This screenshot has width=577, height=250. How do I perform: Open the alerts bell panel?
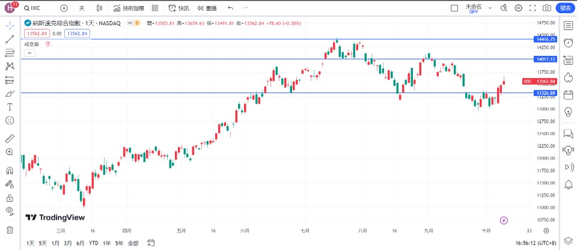pos(568,184)
